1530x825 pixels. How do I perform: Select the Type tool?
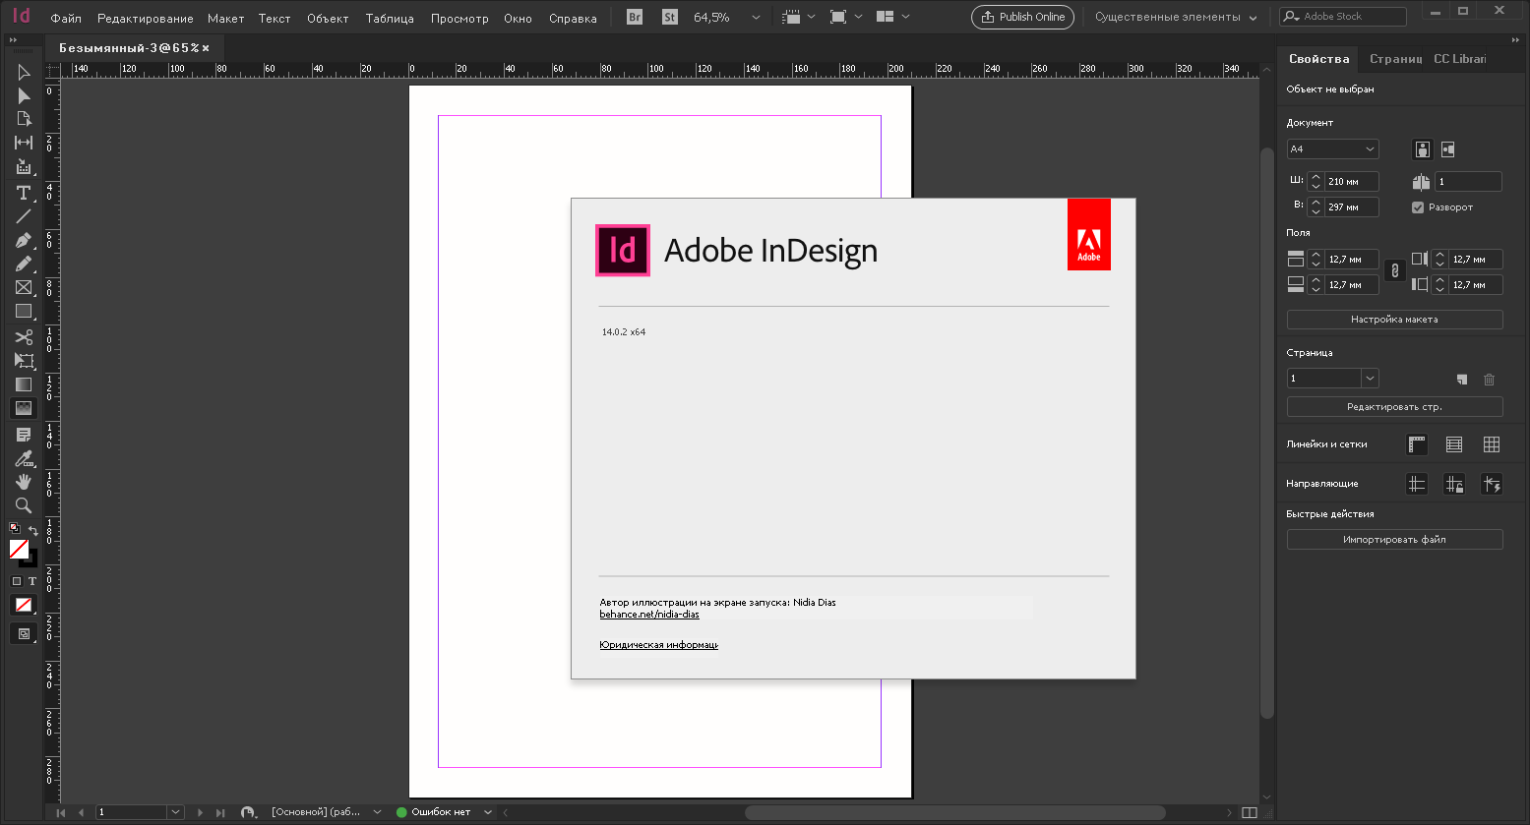(x=24, y=193)
